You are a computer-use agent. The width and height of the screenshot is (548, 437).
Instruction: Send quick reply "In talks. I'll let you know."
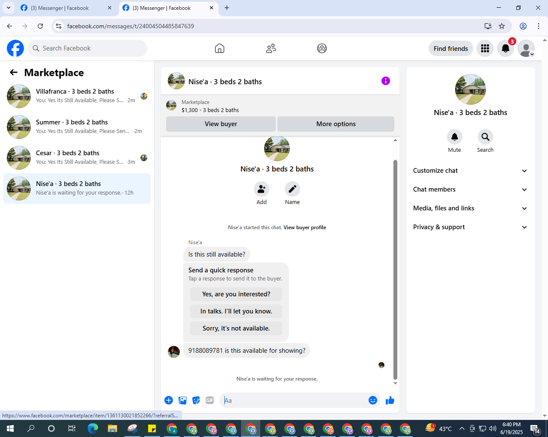[236, 311]
